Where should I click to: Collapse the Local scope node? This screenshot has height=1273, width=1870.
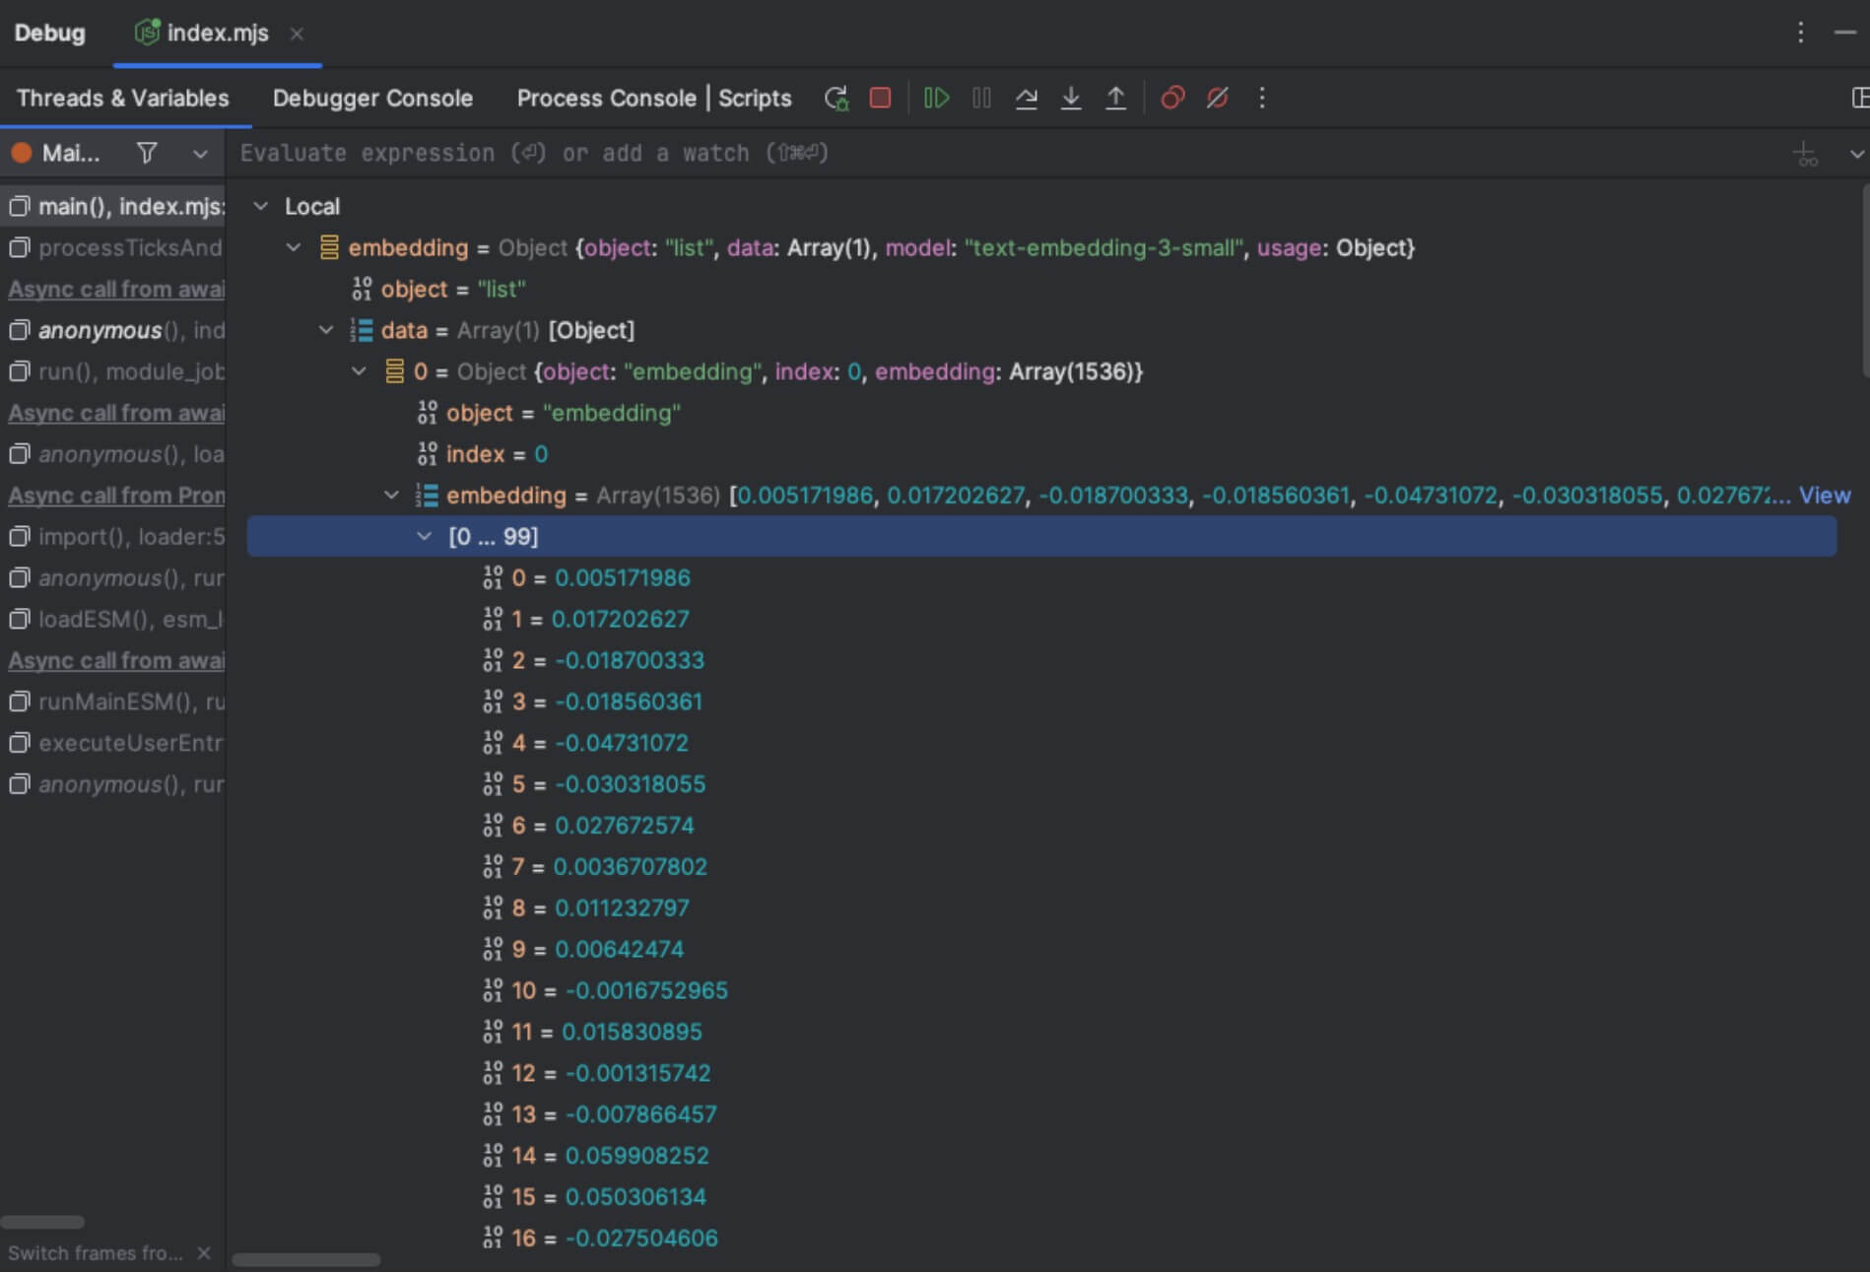[261, 206]
